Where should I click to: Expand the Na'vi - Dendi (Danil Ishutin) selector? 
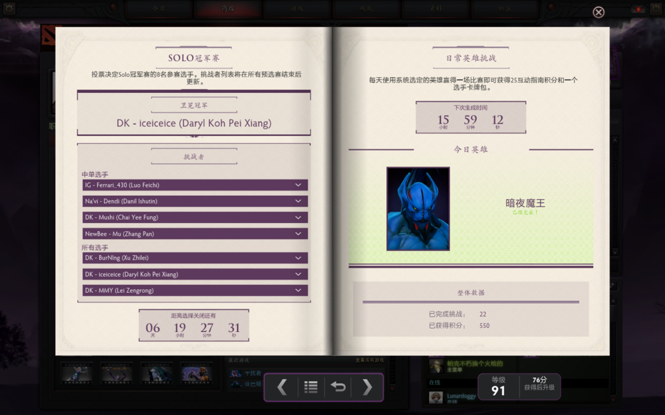[x=195, y=201]
